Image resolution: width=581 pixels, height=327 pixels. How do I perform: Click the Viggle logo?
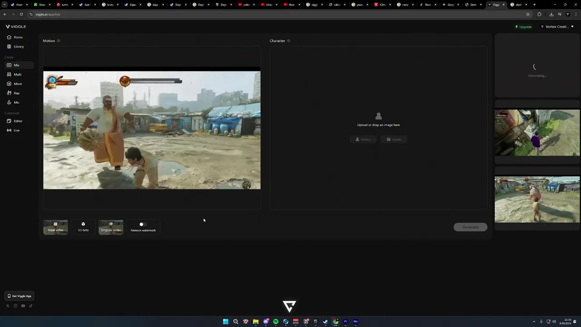pos(16,27)
